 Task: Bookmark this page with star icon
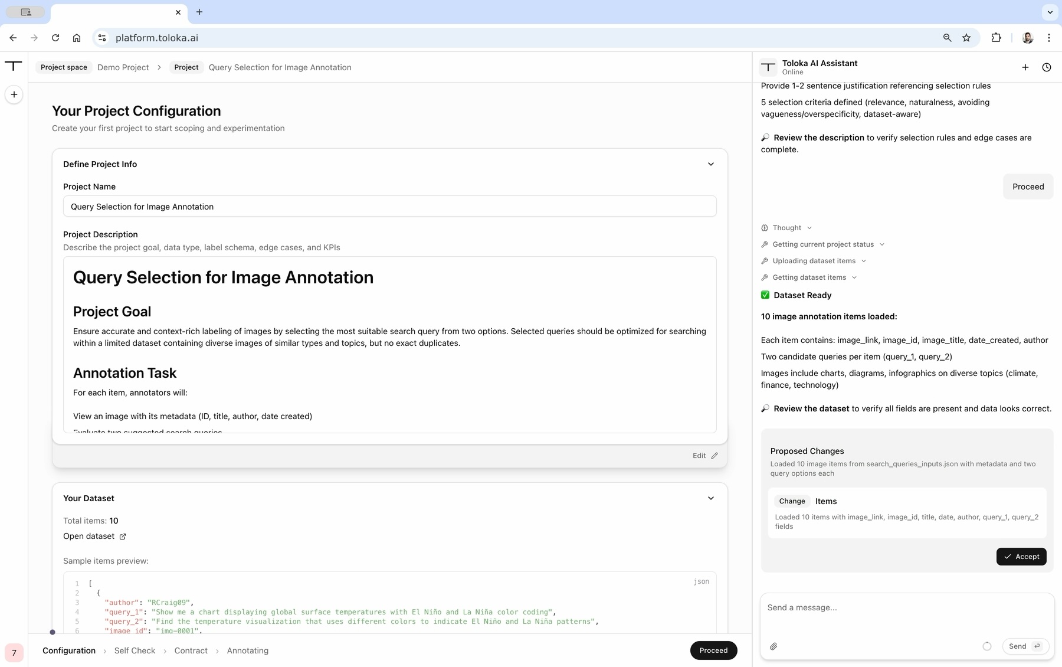pyautogui.click(x=966, y=38)
